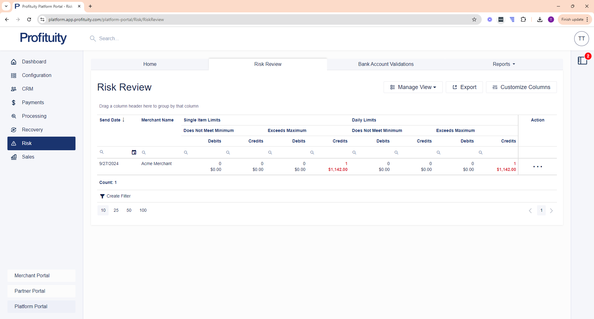Expand the Reports dropdown tab
This screenshot has width=594, height=319.
click(x=504, y=64)
